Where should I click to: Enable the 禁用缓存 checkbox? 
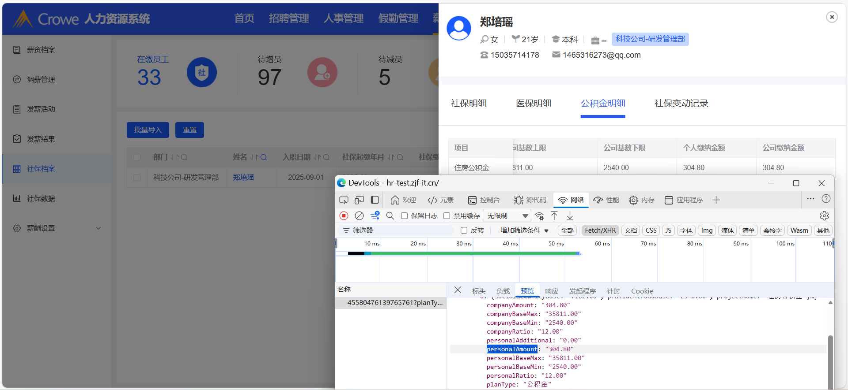(447, 215)
